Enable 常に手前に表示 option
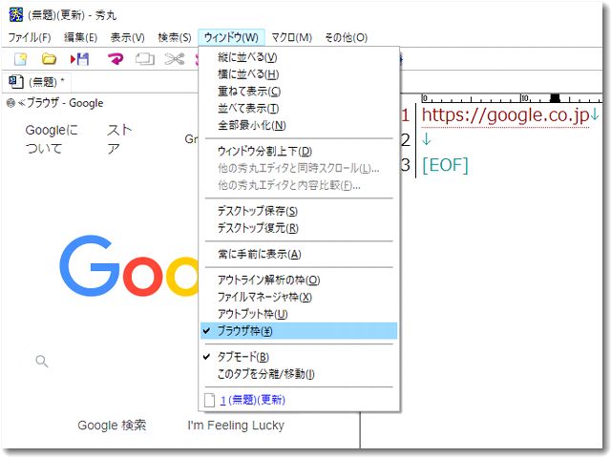This screenshot has width=611, height=457. point(259,254)
